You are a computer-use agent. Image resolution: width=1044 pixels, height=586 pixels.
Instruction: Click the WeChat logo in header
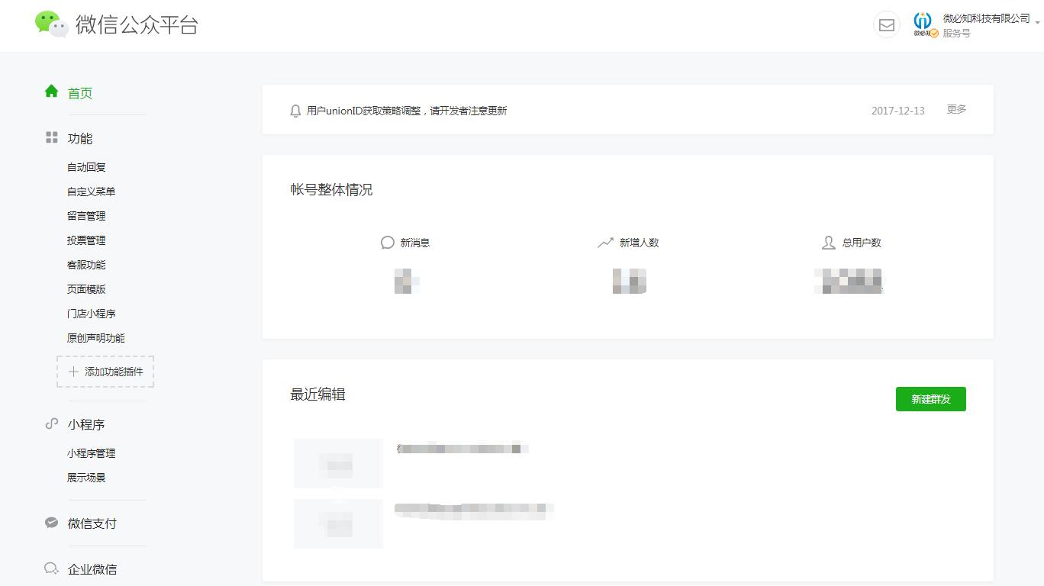click(x=52, y=24)
